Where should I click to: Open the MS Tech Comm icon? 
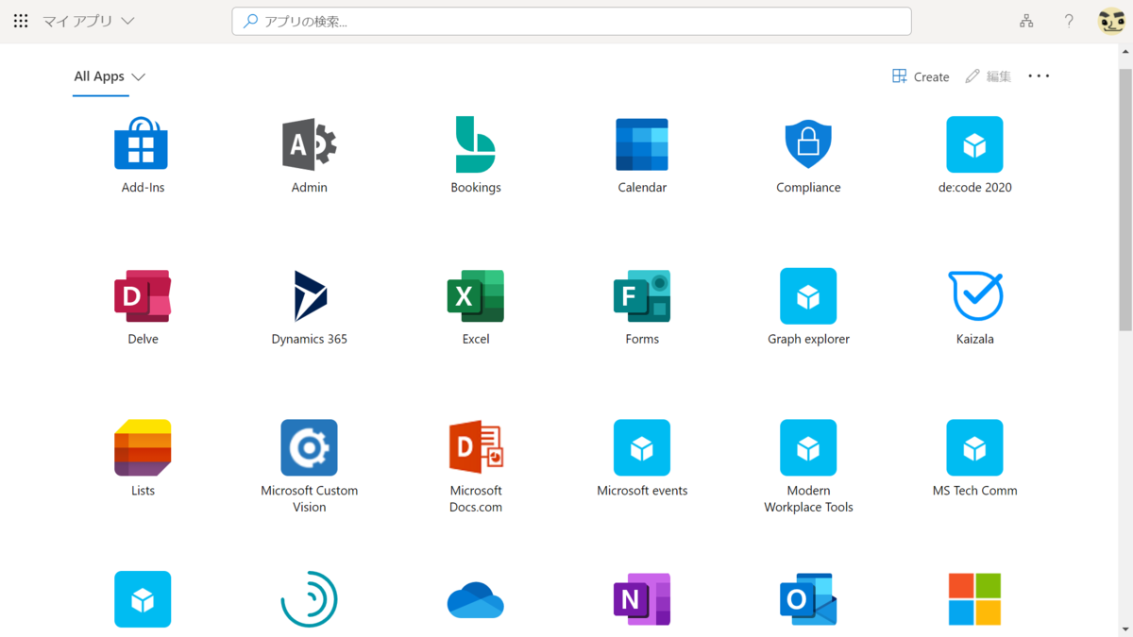[974, 447]
